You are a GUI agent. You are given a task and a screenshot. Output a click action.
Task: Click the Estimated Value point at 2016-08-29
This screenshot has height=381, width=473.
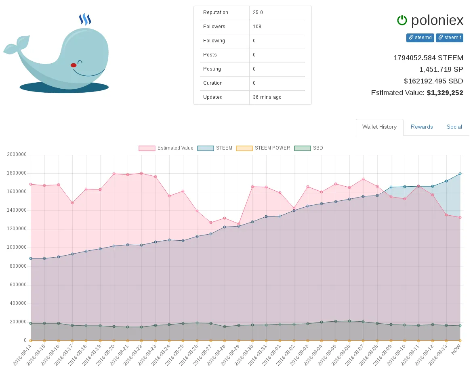pyautogui.click(x=239, y=224)
